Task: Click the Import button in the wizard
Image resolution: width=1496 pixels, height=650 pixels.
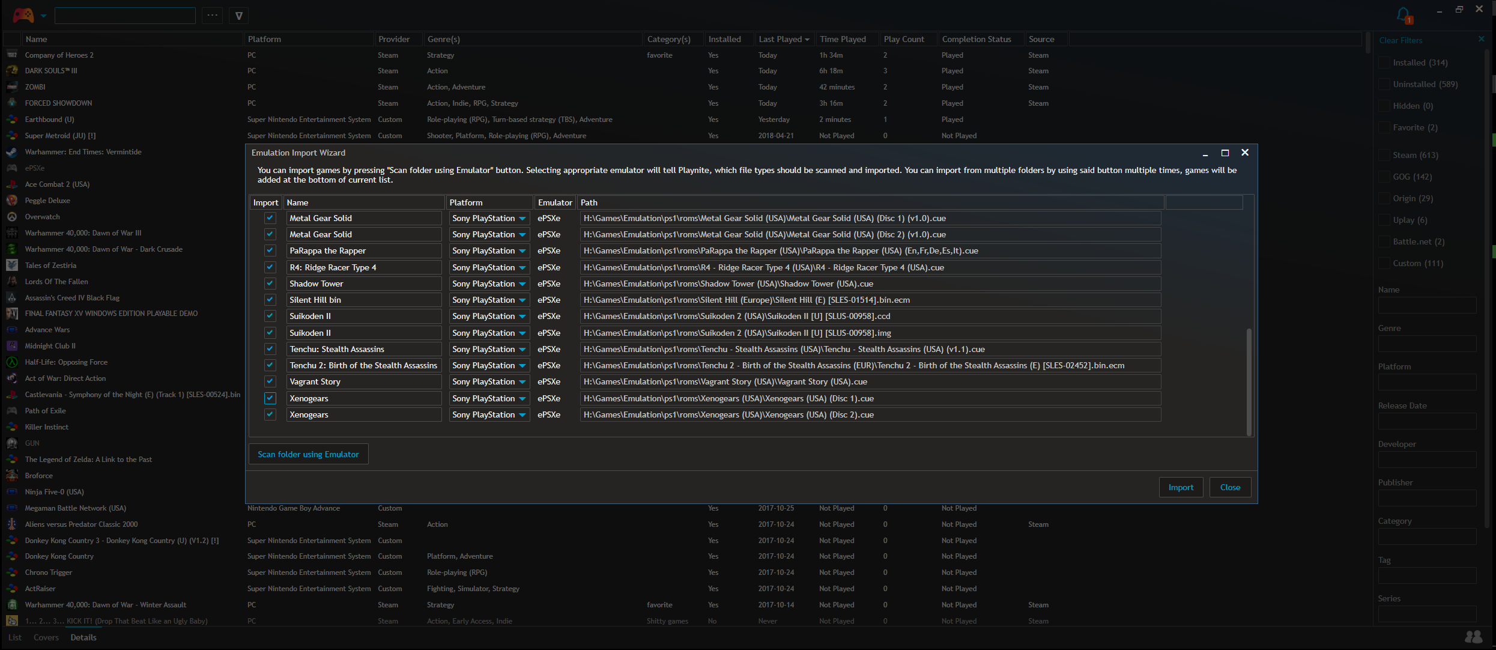Action: 1181,487
